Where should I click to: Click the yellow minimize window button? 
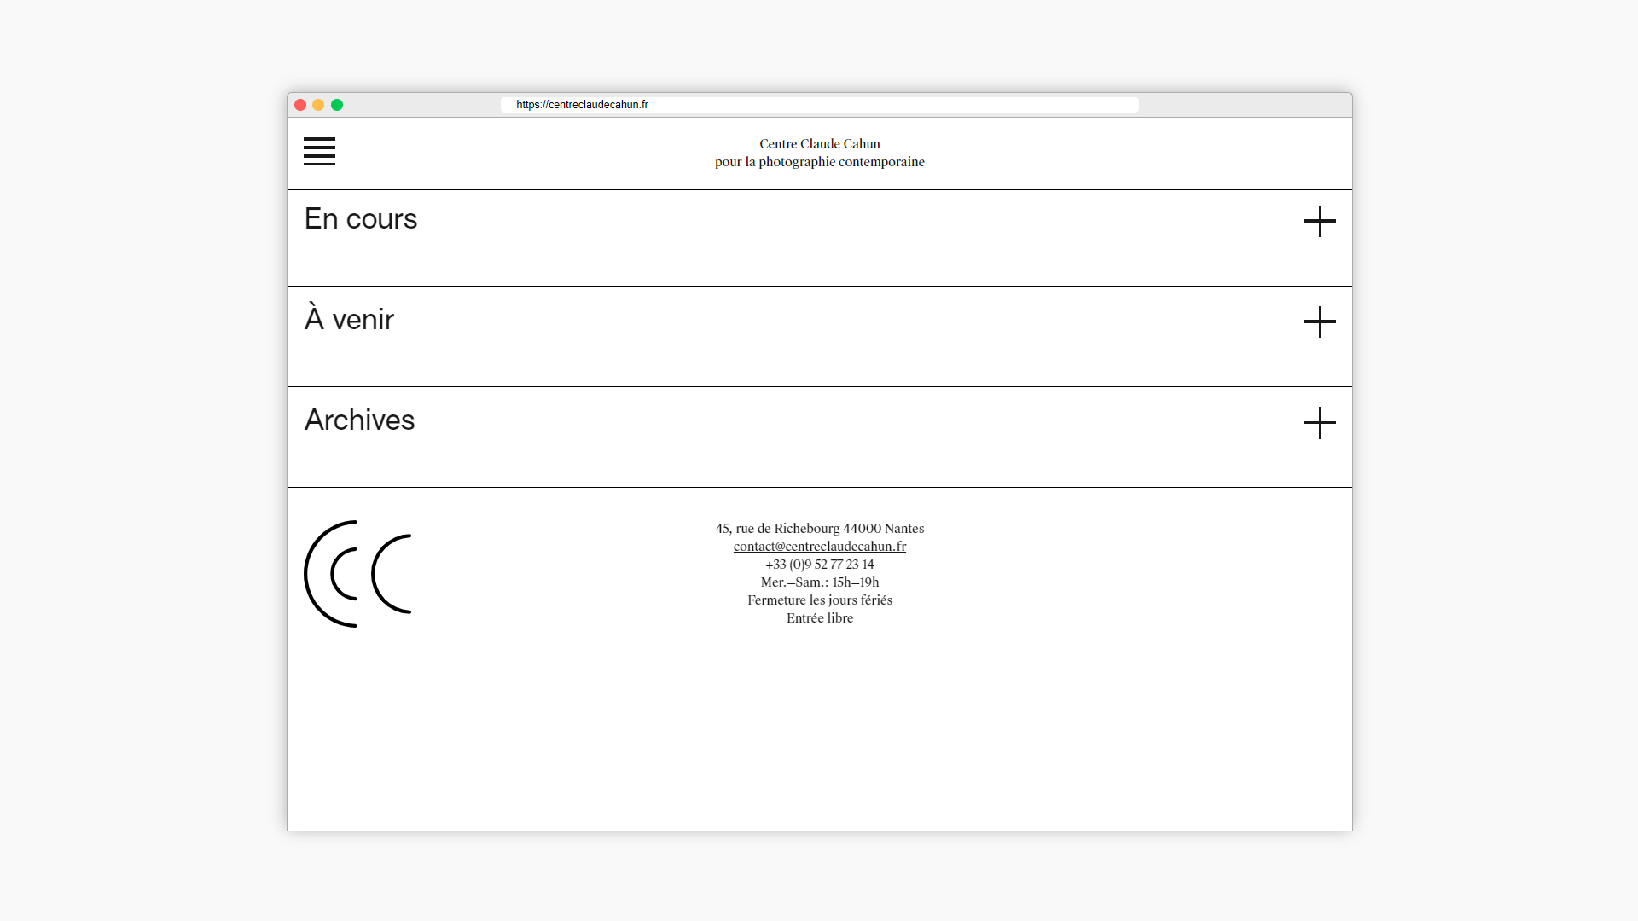tap(318, 105)
